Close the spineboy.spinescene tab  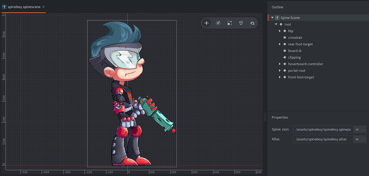point(44,7)
